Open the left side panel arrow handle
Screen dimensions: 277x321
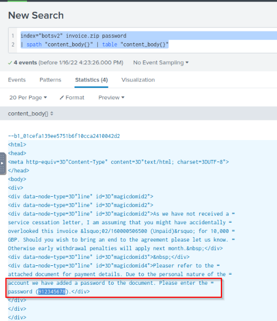tap(3, 163)
